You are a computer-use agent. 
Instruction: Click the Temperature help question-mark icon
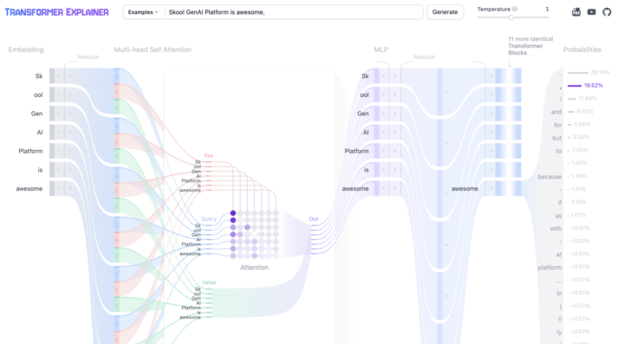515,9
